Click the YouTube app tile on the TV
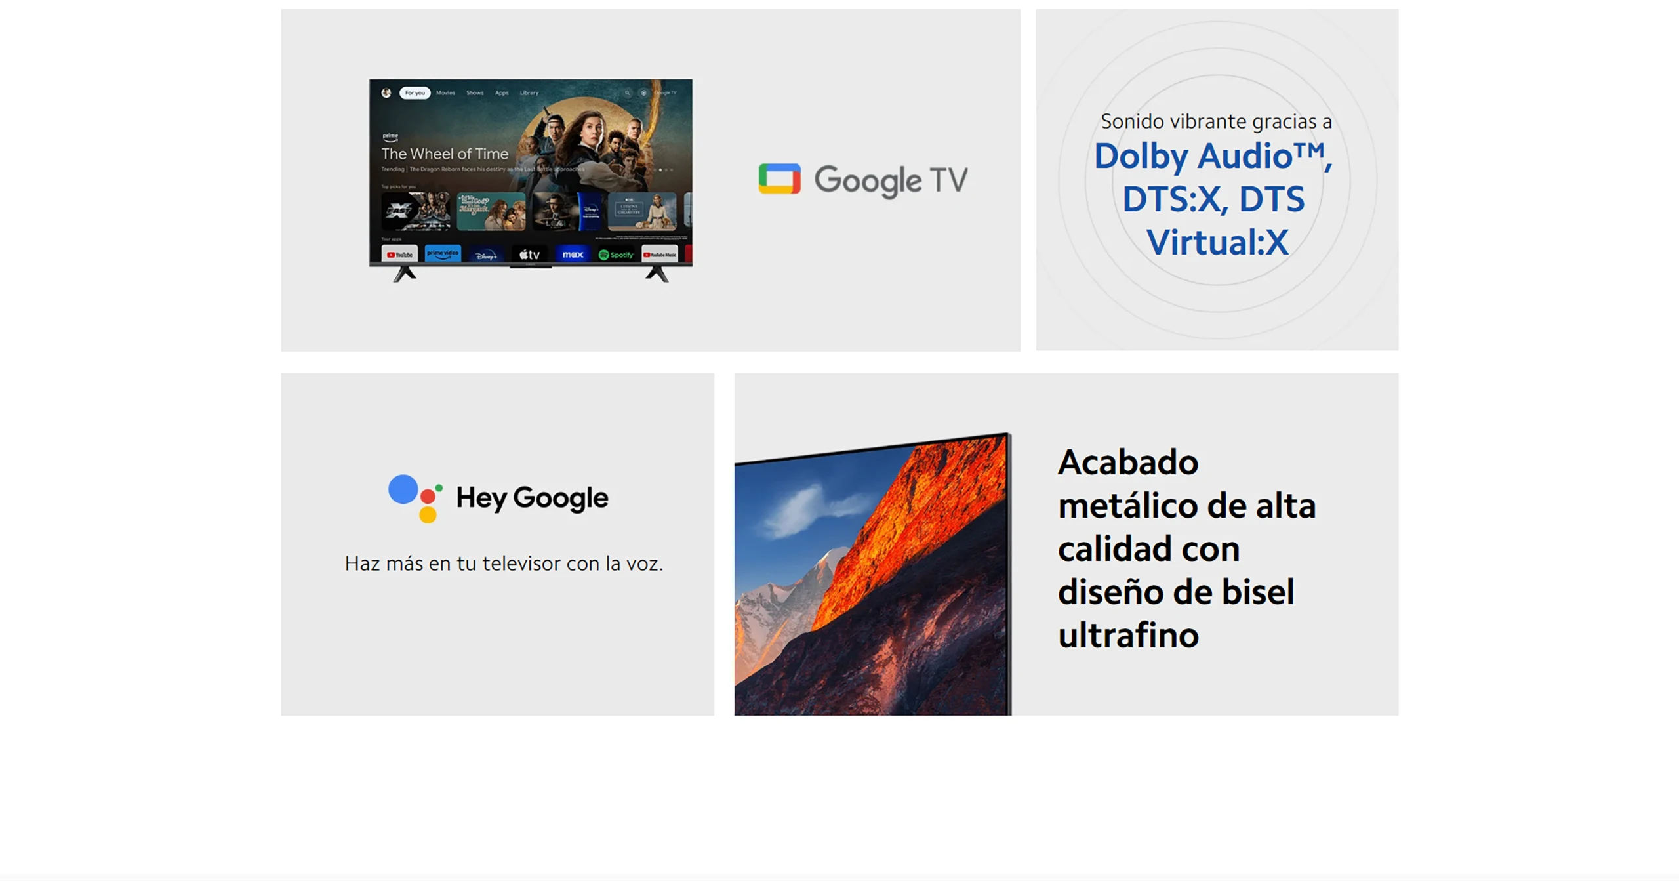The image size is (1679, 881). coord(399,254)
